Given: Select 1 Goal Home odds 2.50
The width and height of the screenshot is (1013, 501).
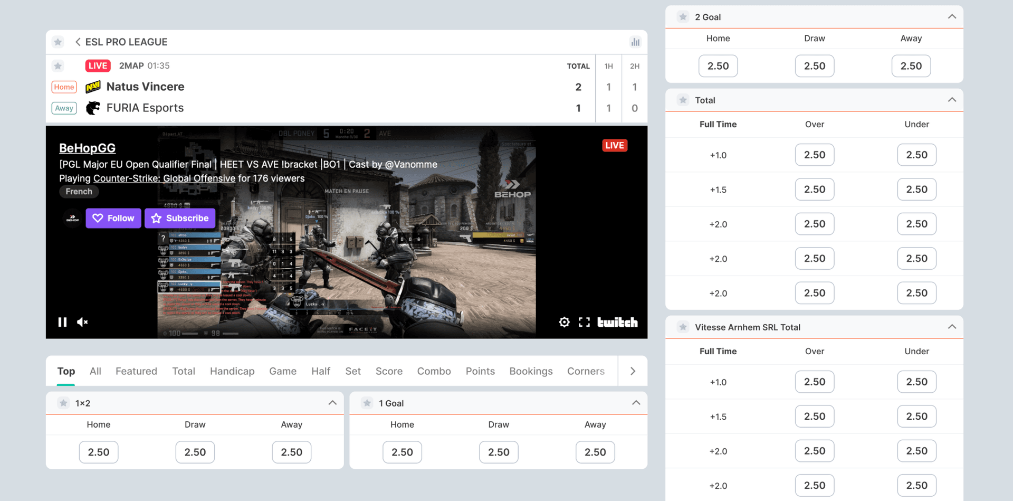Looking at the screenshot, I should tap(402, 452).
